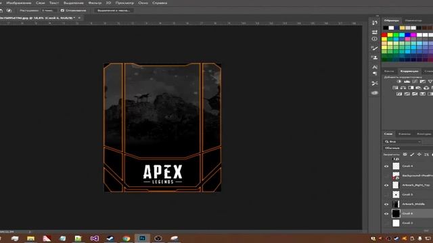Add an Invert adjustment icon
The height and width of the screenshot is (243, 433).
tap(399, 94)
